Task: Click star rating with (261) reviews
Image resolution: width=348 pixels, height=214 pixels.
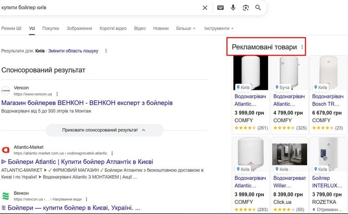Action: coord(251,128)
